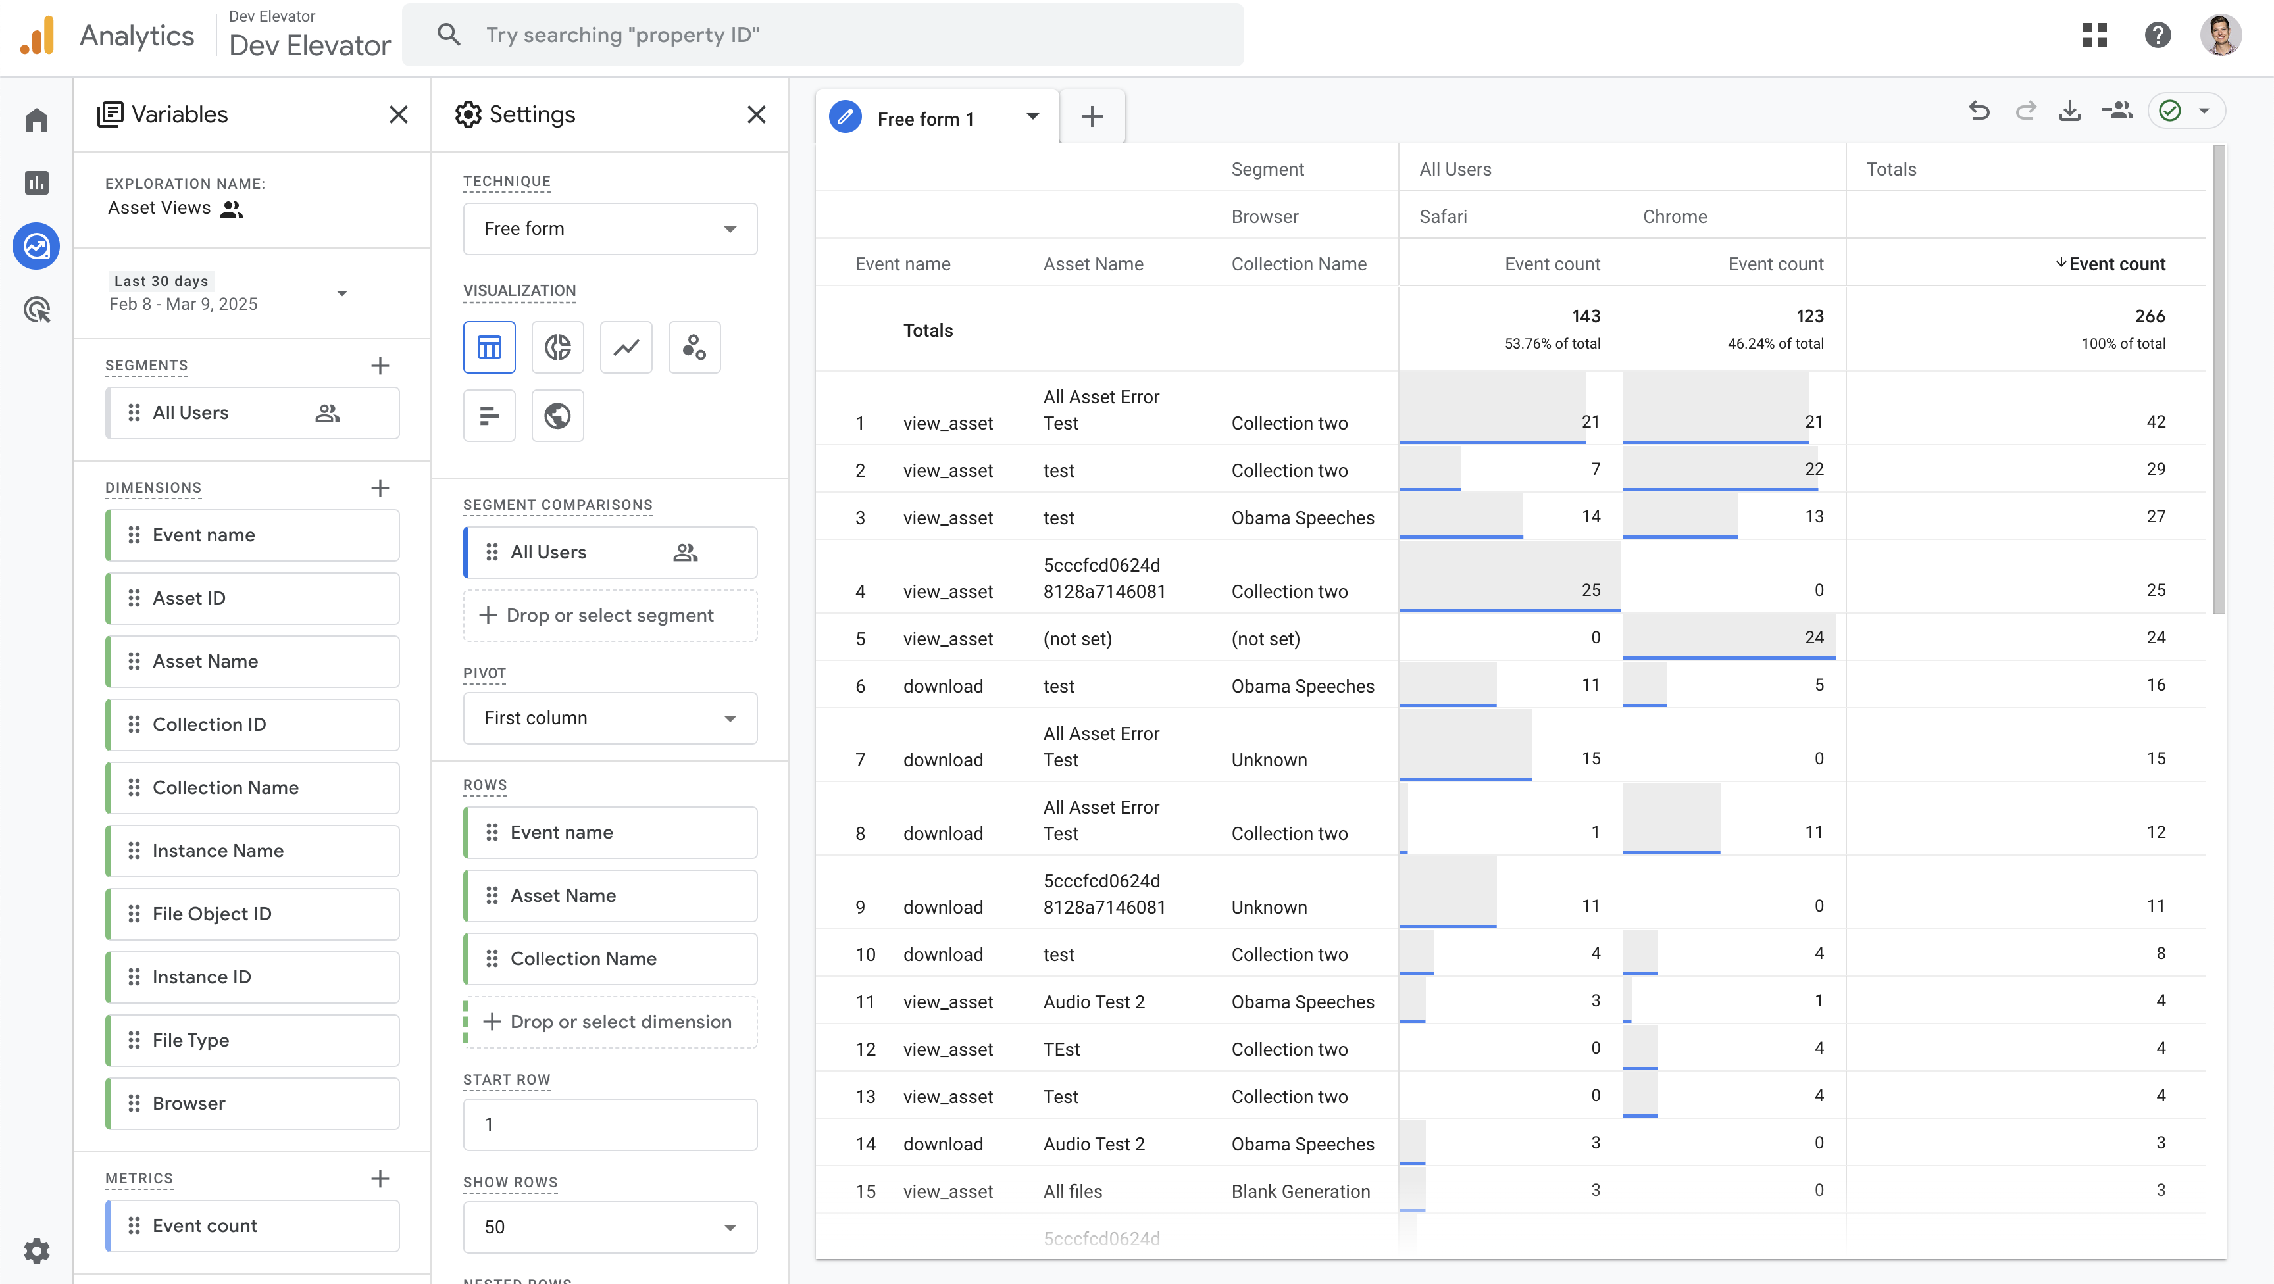Screen dimensions: 2274x1284
Task: Click the Event name table column header
Action: 902,264
